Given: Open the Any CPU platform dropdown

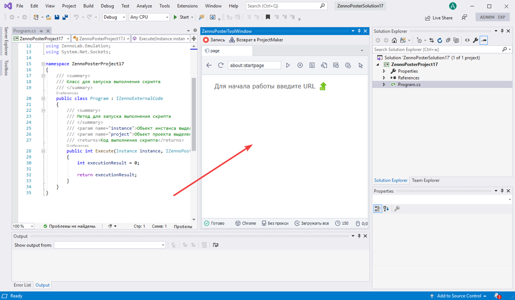Looking at the screenshot, I should (149, 17).
